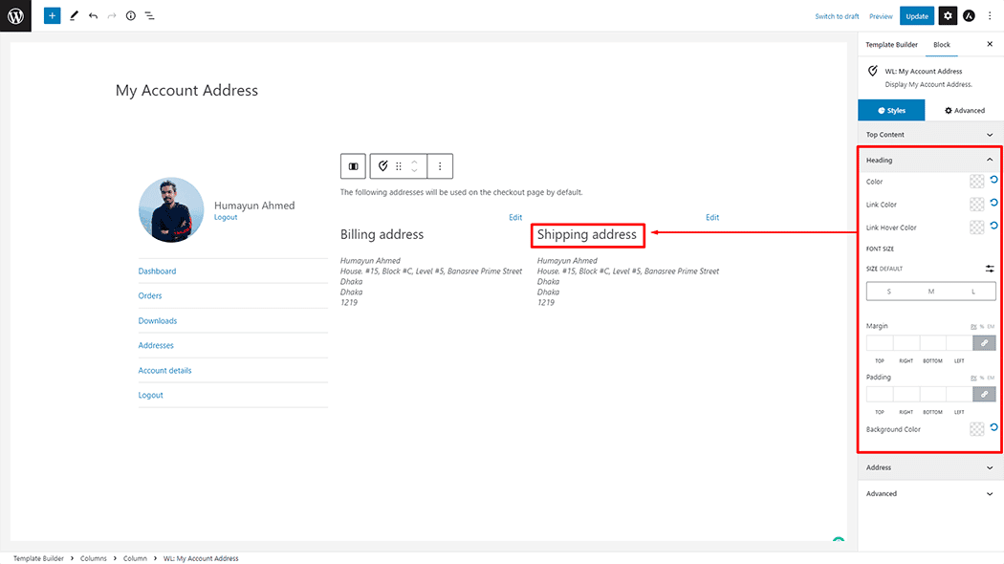Screen dimensions: 1004x564
Task: Select the edit pencil tool in top toolbar
Action: pos(74,16)
